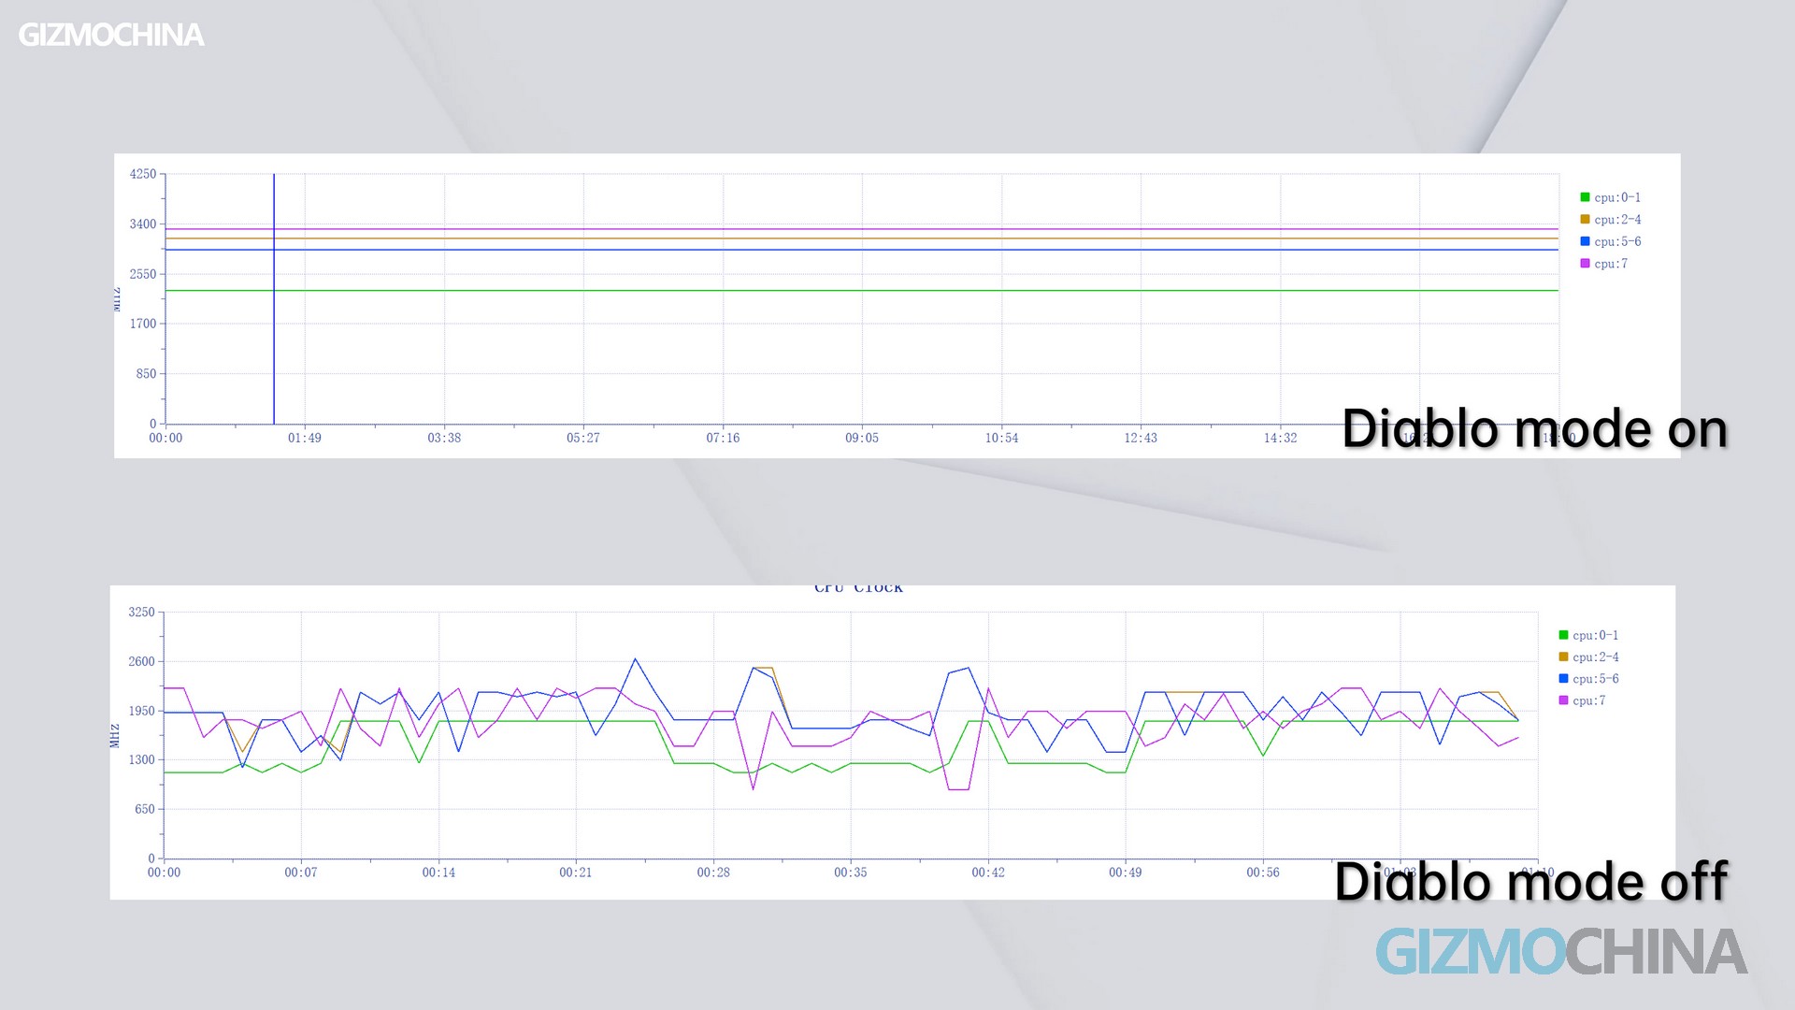
Task: Select the cpu:7 legend label in bottom chart
Action: (x=1589, y=700)
